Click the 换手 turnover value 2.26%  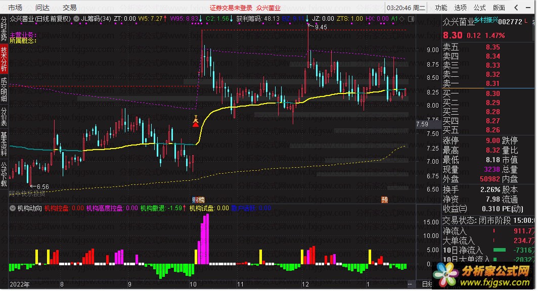490,189
